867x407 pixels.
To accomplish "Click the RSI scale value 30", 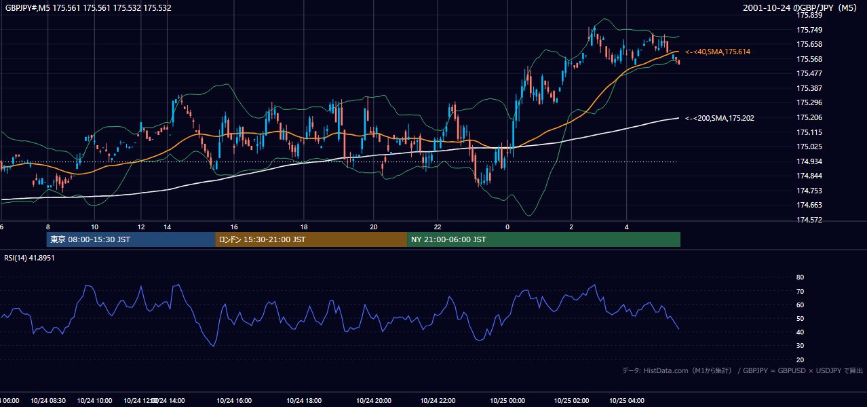I will (800, 346).
